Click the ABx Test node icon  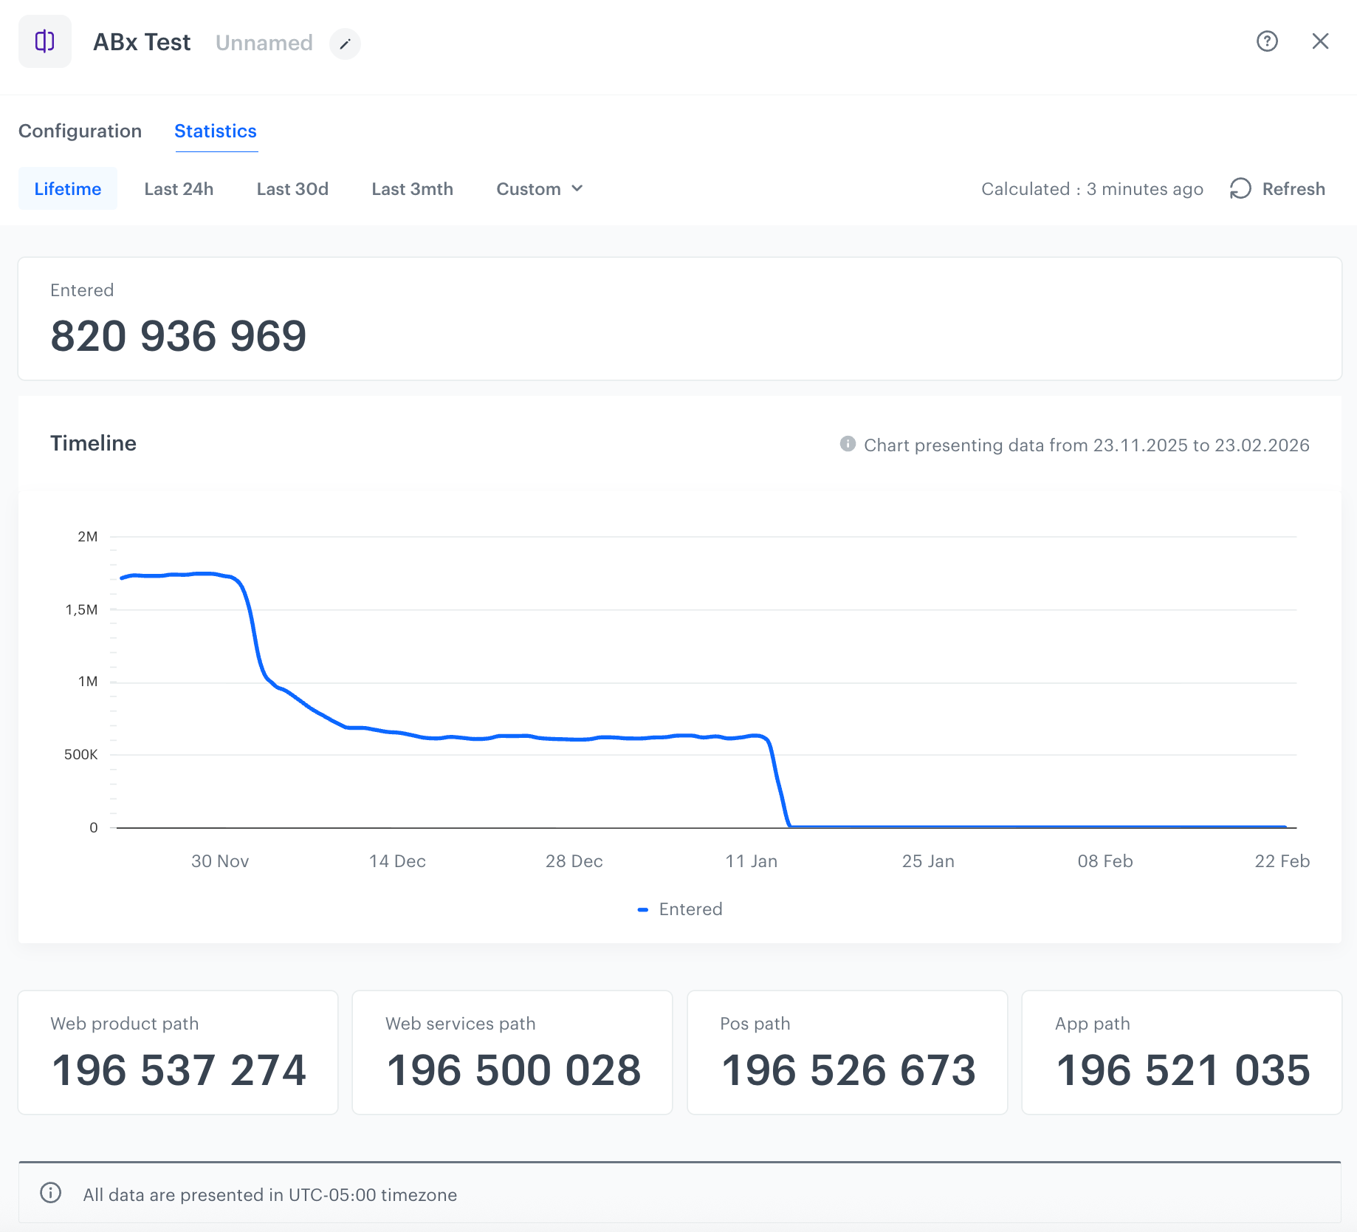click(x=45, y=41)
